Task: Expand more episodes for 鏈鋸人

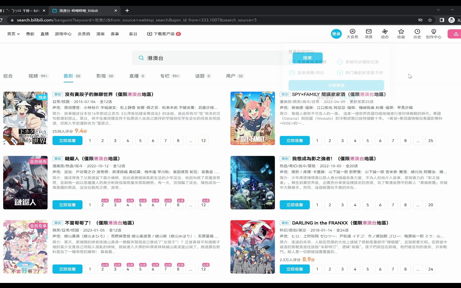Action: point(191,205)
